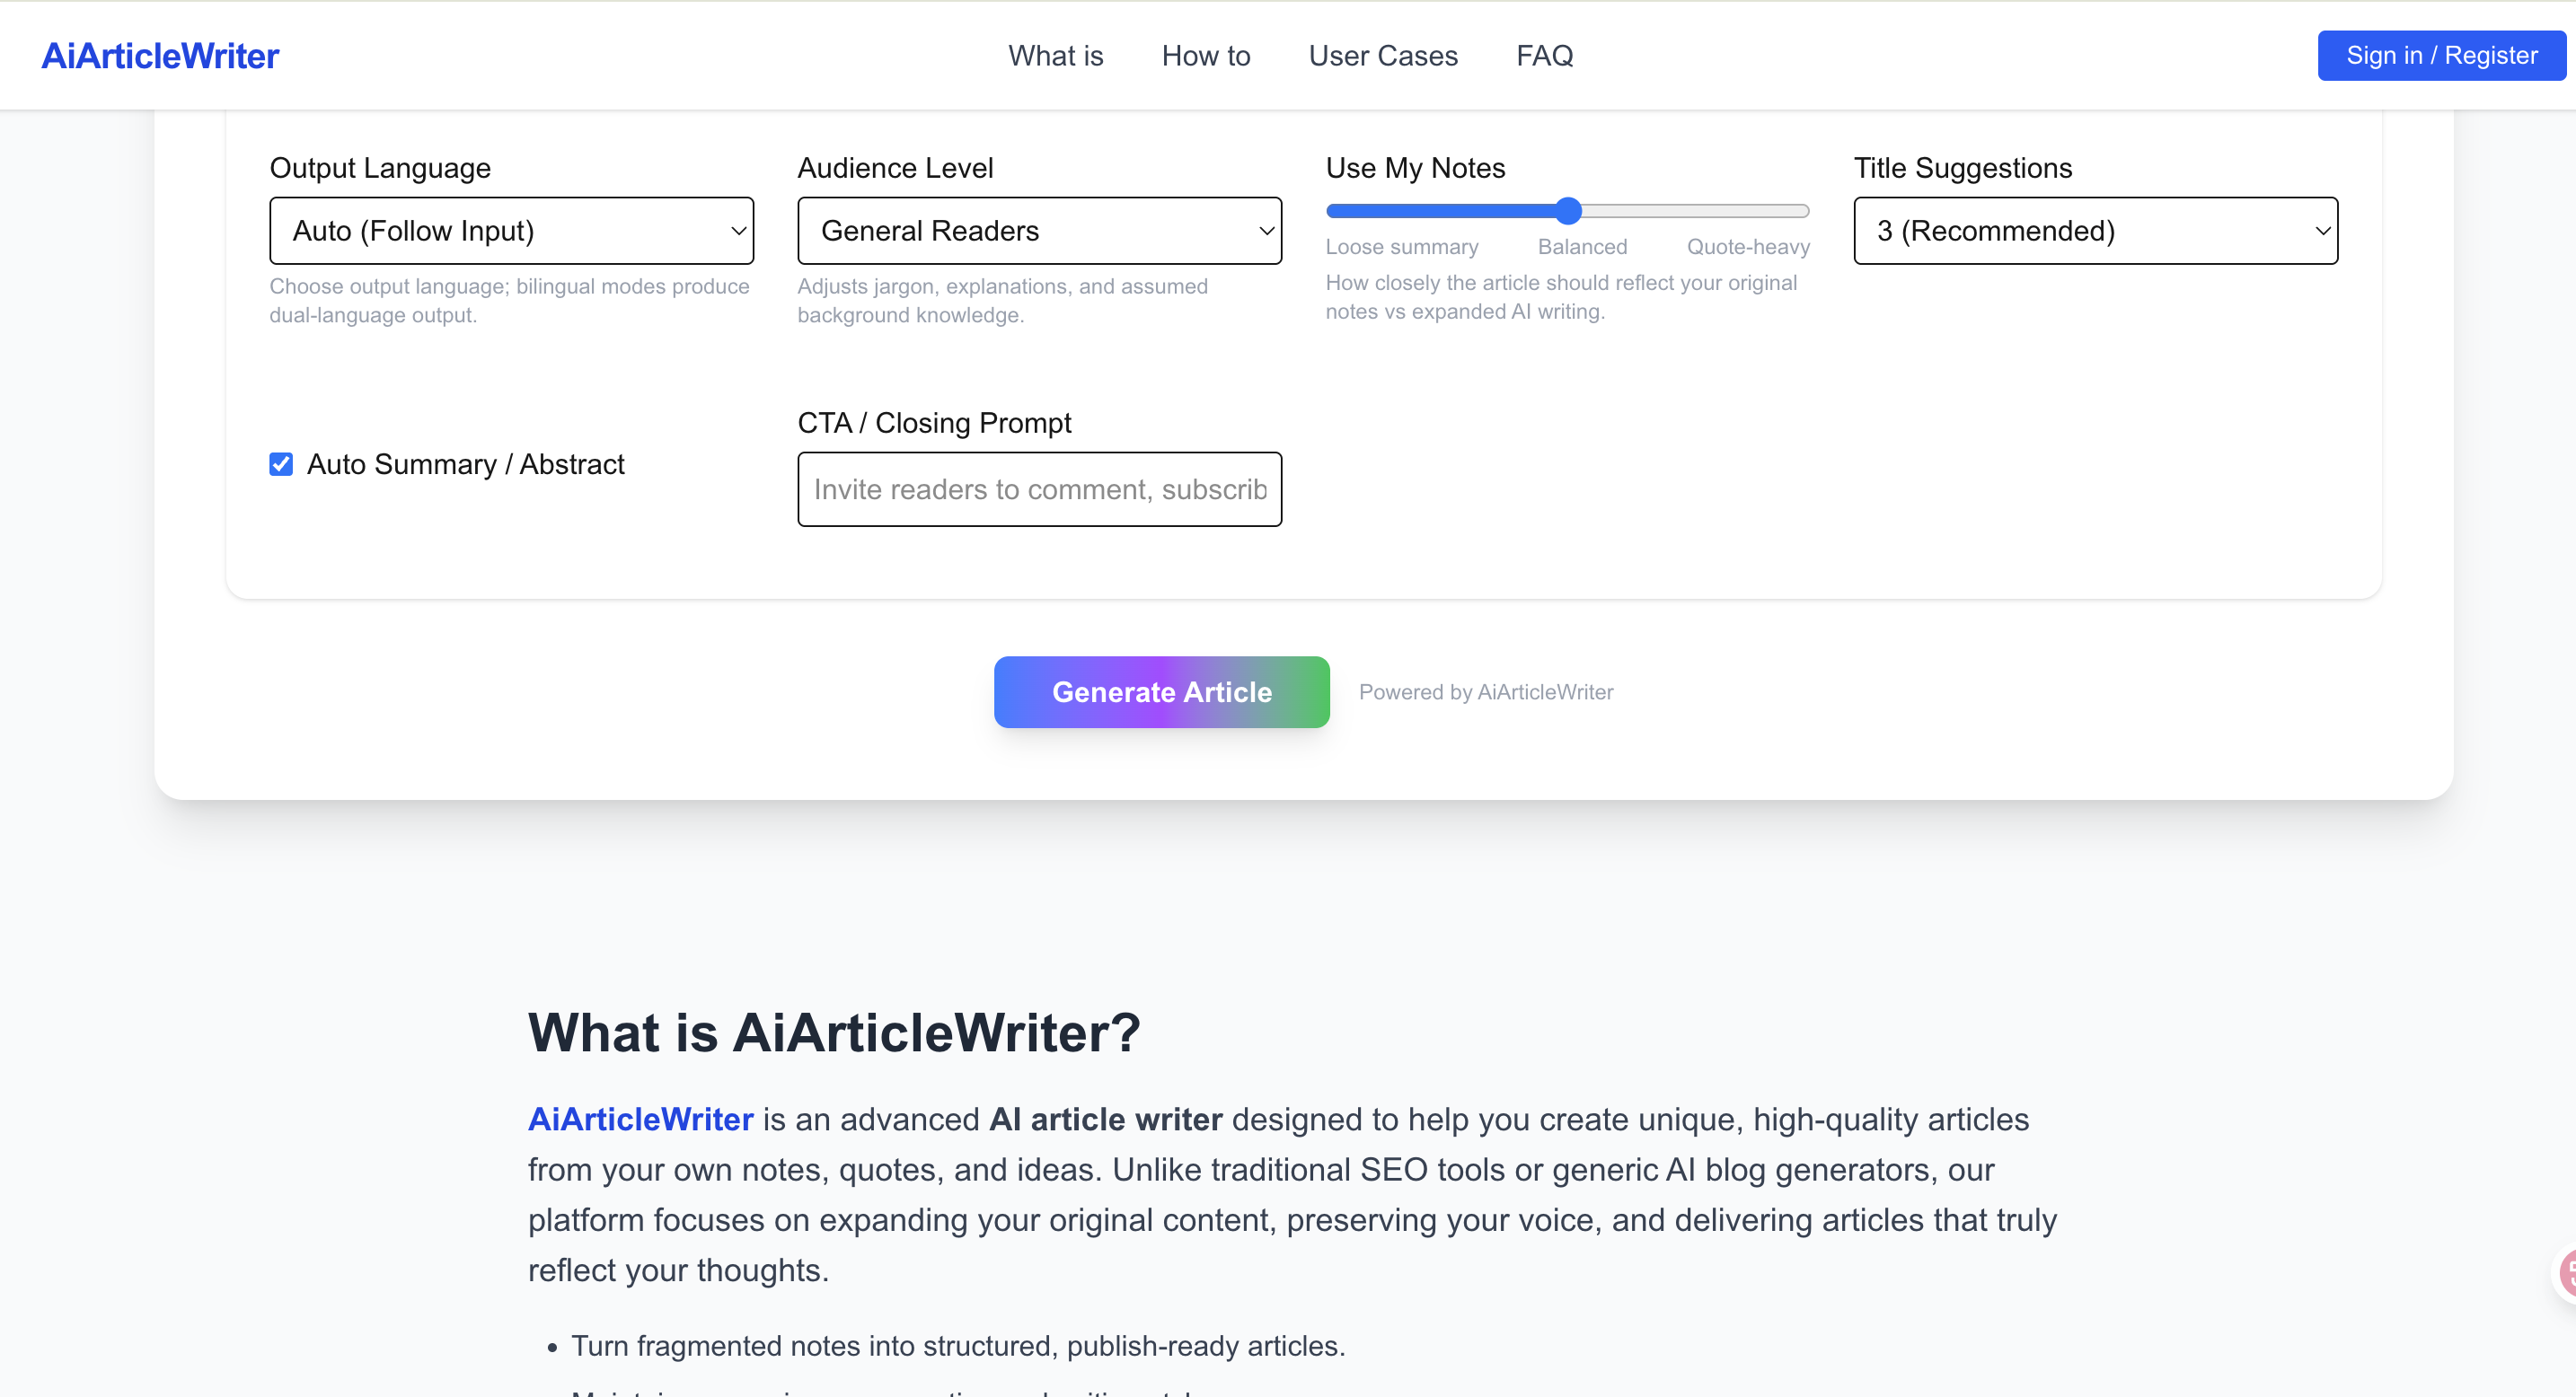This screenshot has height=1397, width=2576.
Task: Click the What is AiArticleWriter? heading
Action: pos(834,1032)
